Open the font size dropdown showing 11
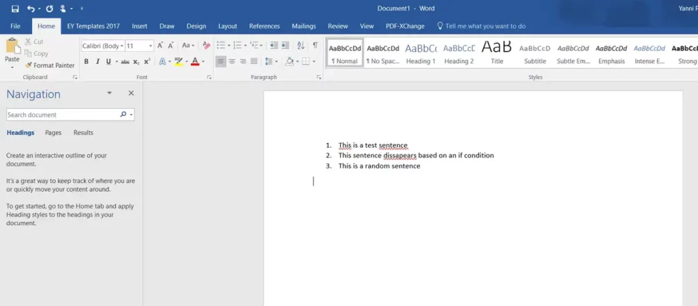Viewport: 698px width, 306px height. coord(151,46)
